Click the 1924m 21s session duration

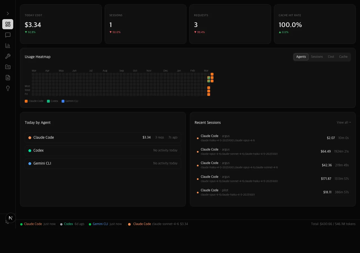341,152
